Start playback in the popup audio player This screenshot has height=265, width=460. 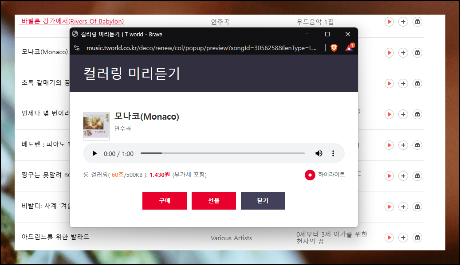coord(94,153)
